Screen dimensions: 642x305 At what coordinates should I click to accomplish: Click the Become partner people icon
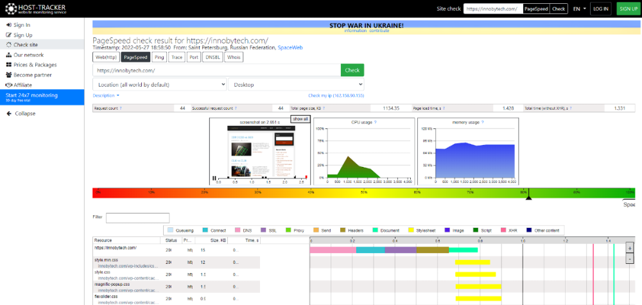pos(8,74)
